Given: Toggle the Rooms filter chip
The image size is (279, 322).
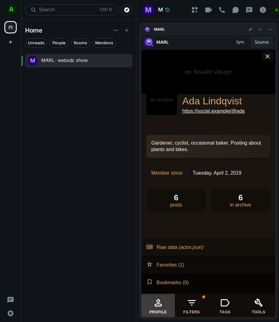Looking at the screenshot, I should [x=80, y=43].
